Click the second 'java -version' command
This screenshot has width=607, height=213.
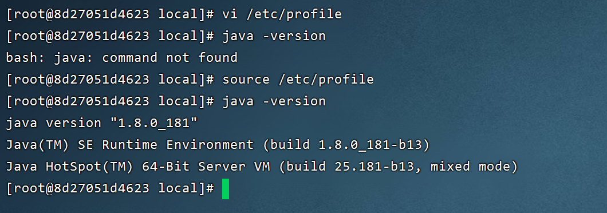point(274,101)
